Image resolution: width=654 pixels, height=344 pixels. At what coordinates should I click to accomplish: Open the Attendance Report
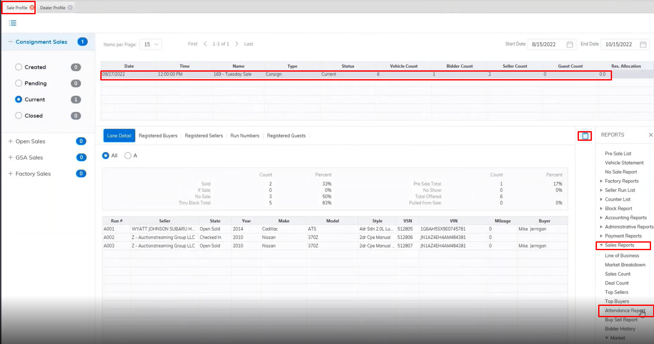624,310
